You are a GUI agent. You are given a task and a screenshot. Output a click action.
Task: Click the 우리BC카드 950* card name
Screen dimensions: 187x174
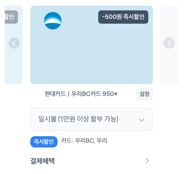coord(94,94)
